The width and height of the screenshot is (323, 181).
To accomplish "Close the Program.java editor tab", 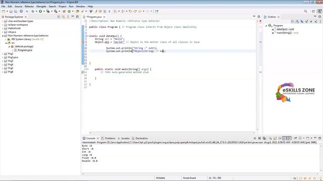I will coord(104,17).
